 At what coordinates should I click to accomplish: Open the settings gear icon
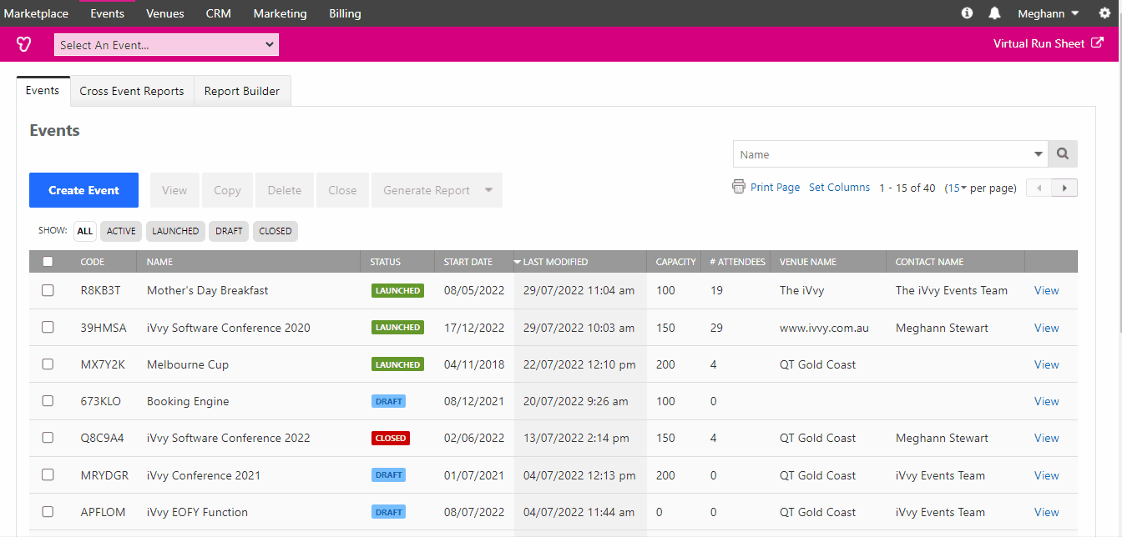[1104, 13]
